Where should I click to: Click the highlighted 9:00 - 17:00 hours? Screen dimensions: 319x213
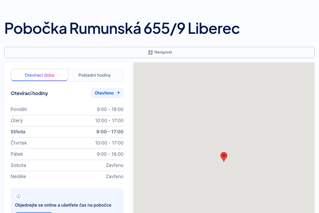point(110,132)
